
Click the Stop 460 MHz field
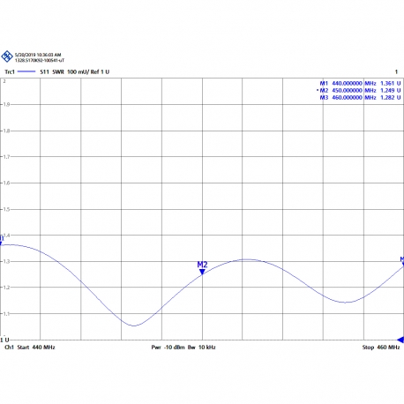(x=381, y=348)
